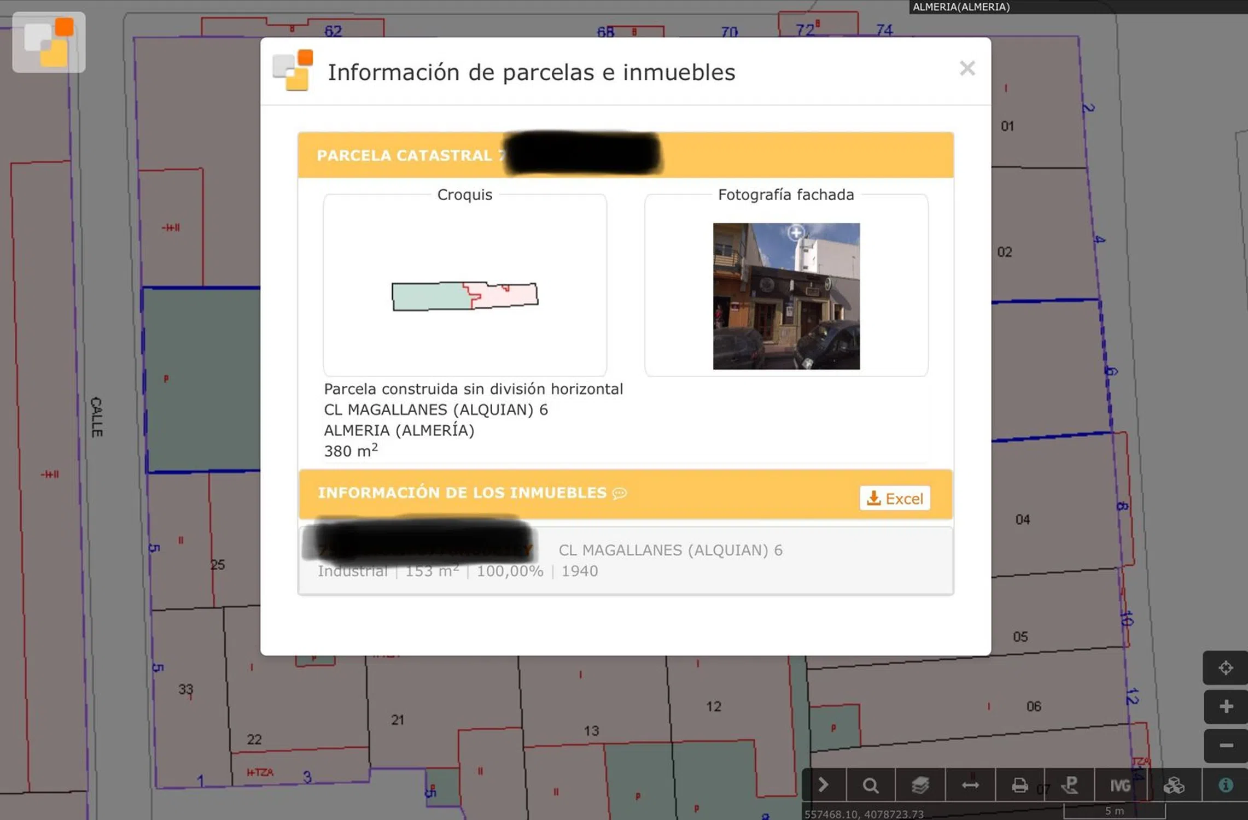Click the printer icon in toolbar
Viewport: 1248px width, 820px height.
tap(1019, 786)
